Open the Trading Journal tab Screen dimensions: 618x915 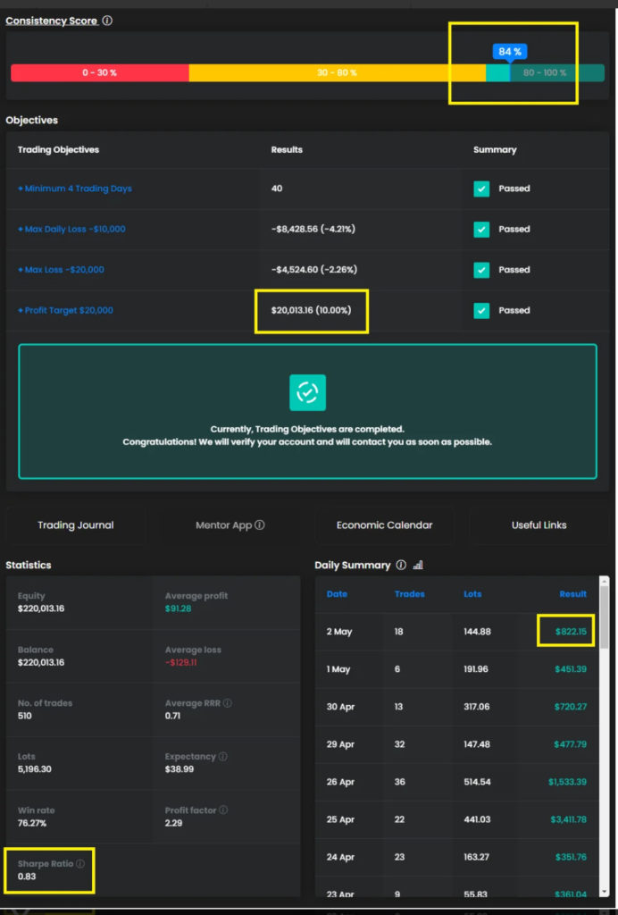[x=75, y=525]
